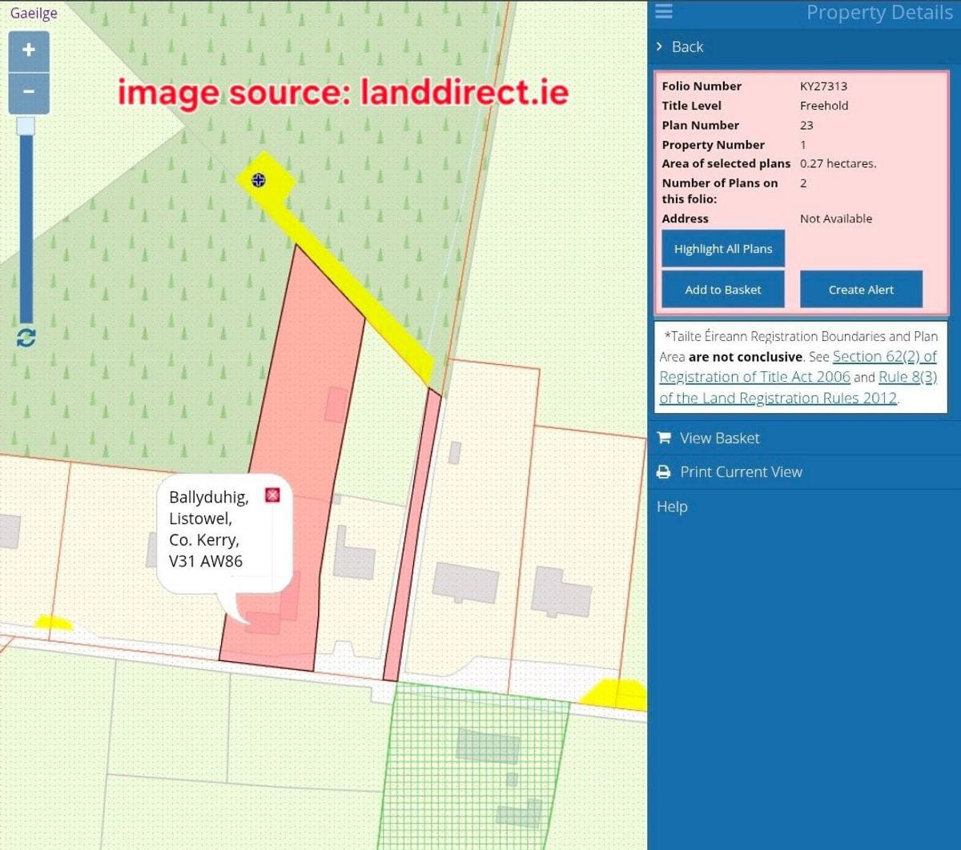Click the zoom level slider handle
The image size is (961, 850).
(26, 126)
